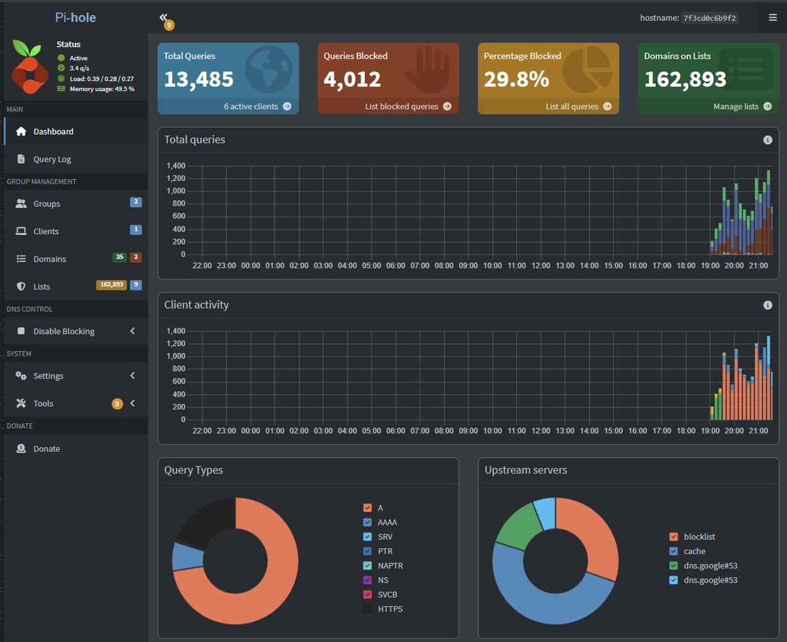Click the 29.8% Percentage Blocked value
This screenshot has height=642, width=787.
click(516, 79)
